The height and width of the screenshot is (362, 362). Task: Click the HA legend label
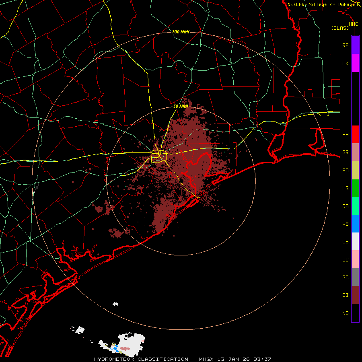pos(345,135)
